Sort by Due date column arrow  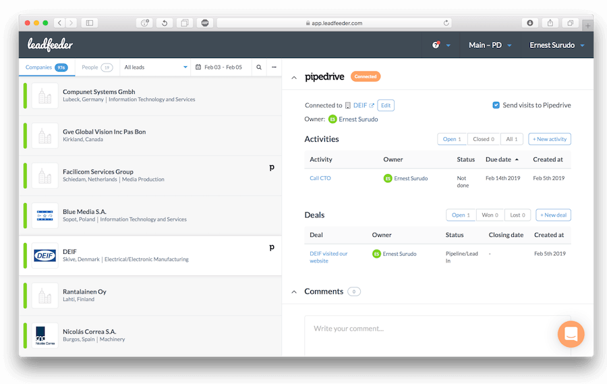517,160
